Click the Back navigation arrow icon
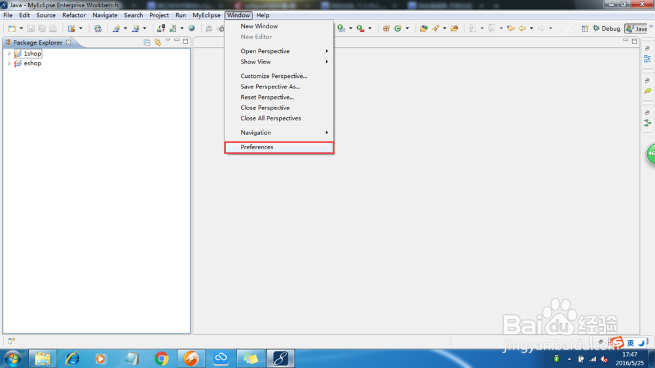The image size is (655, 368). click(522, 28)
